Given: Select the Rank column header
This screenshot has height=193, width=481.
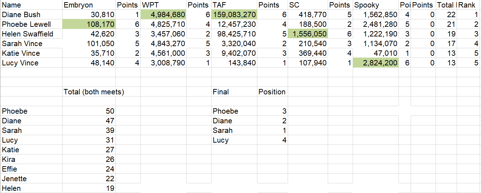Looking at the screenshot, I should click(x=469, y=5).
